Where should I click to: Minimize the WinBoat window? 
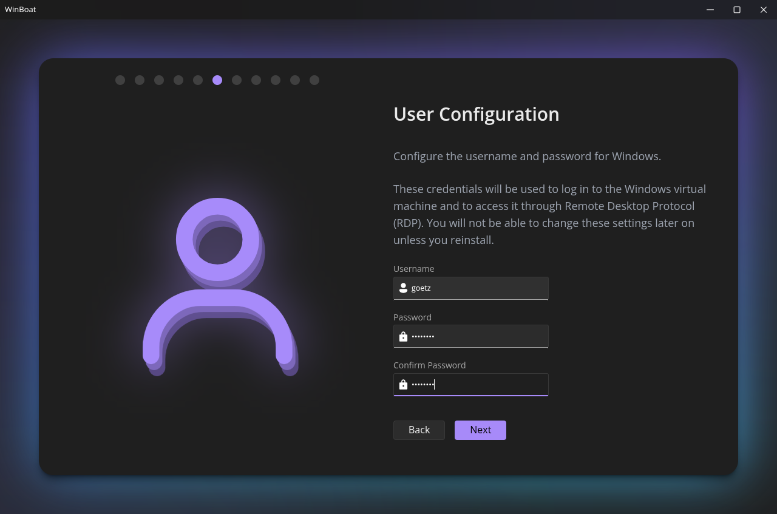pyautogui.click(x=710, y=10)
